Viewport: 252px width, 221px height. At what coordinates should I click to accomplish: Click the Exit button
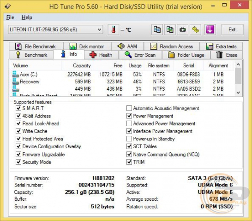tap(233, 29)
